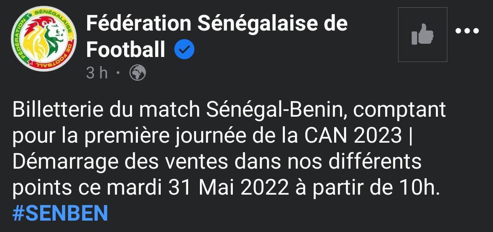The height and width of the screenshot is (232, 493).
Task: Click the globe public-audience icon
Action: (x=137, y=73)
